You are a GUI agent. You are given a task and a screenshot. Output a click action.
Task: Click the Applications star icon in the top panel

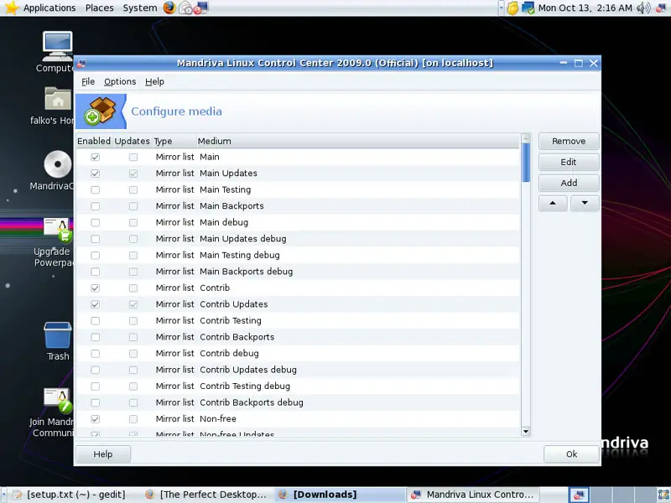tap(12, 8)
